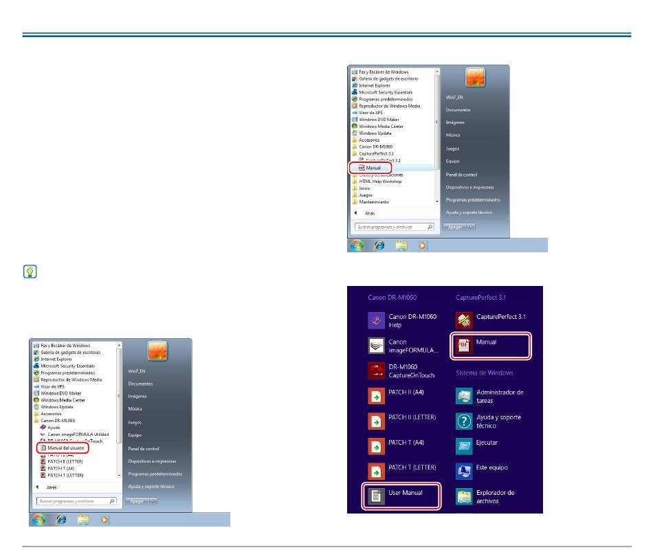This screenshot has height=552, width=653.
Task: Click media player taskbar icon below Manual del usuario menu
Action: pyautogui.click(x=104, y=520)
